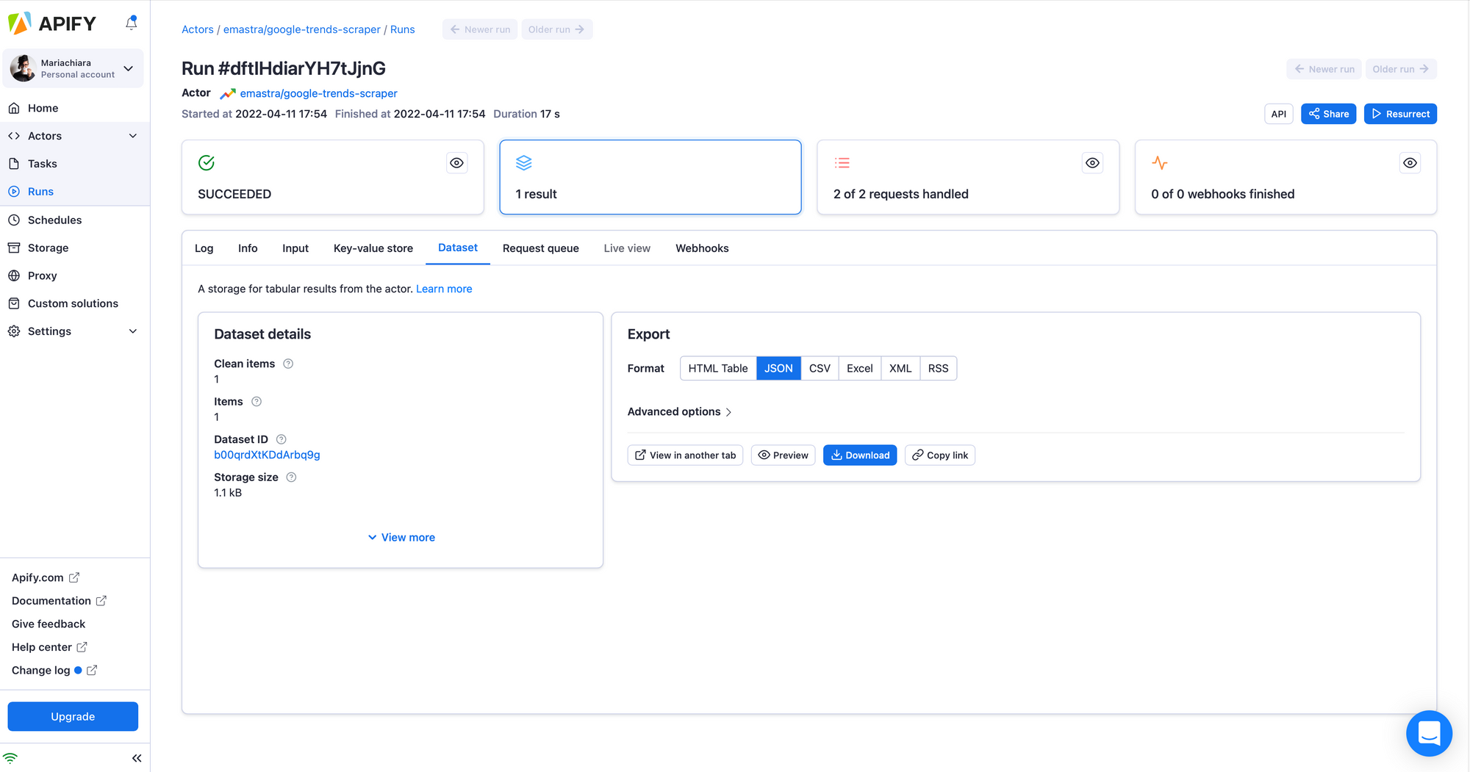Click the Clean items help icon
Image resolution: width=1470 pixels, height=772 pixels.
[x=288, y=364]
